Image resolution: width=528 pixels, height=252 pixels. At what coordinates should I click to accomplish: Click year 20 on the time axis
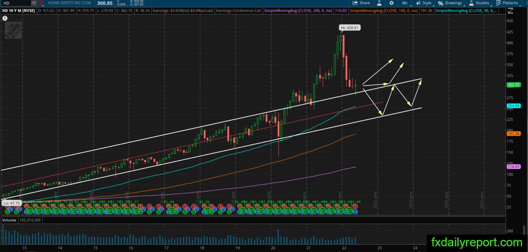pos(273,248)
